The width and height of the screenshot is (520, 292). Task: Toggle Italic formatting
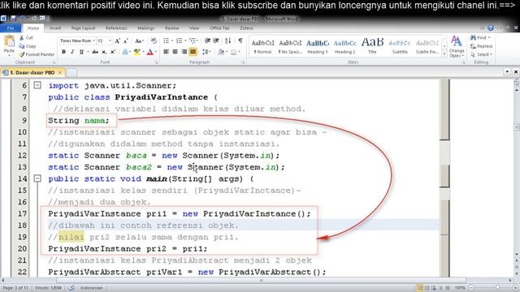pos(72,52)
